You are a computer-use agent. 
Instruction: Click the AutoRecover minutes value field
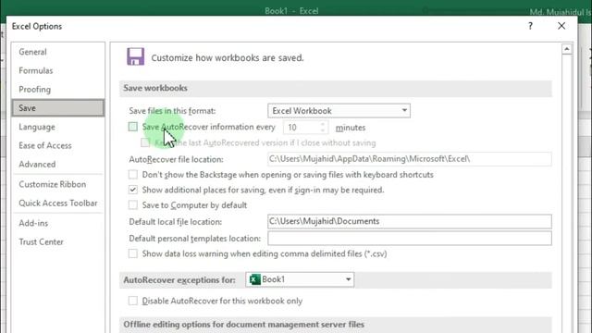point(302,128)
